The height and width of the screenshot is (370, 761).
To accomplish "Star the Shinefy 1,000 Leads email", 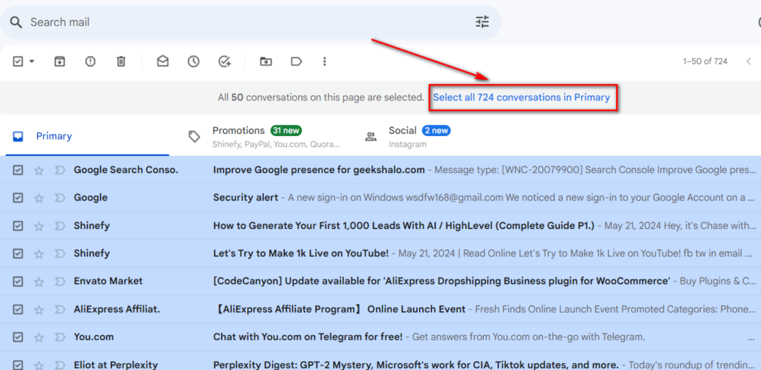I will [x=39, y=226].
